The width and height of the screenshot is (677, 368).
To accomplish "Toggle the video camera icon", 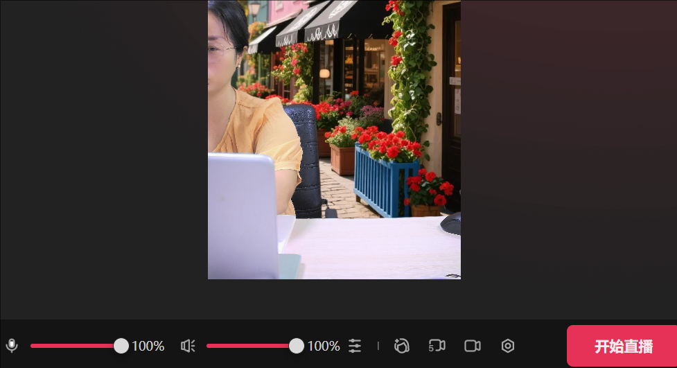I will point(473,346).
